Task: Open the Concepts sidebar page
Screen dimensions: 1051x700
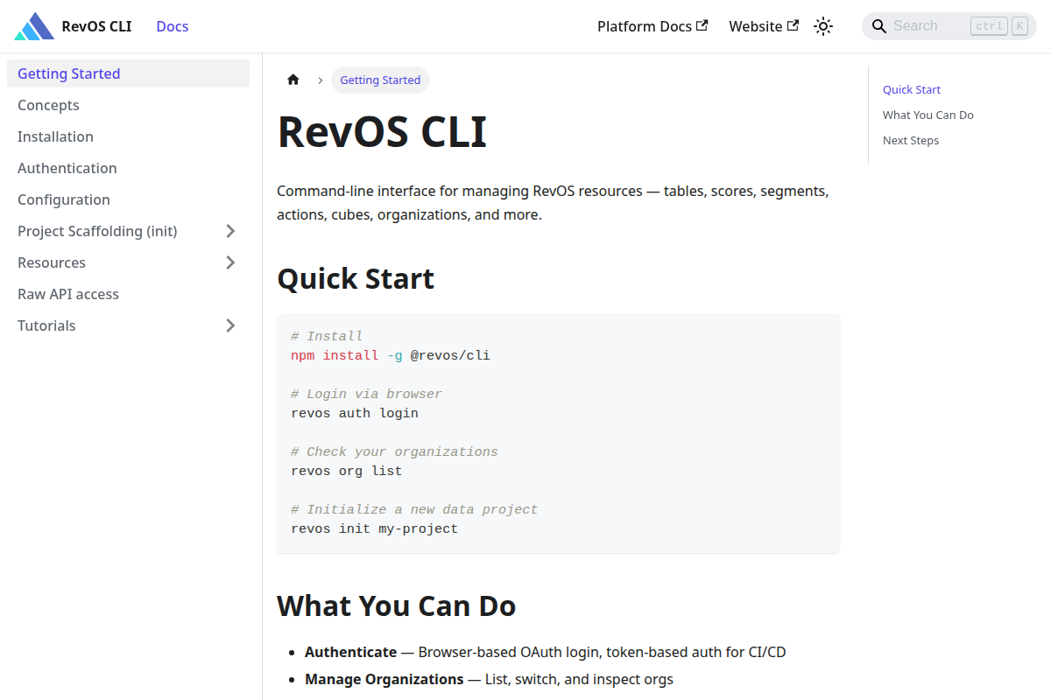Action: [128, 105]
